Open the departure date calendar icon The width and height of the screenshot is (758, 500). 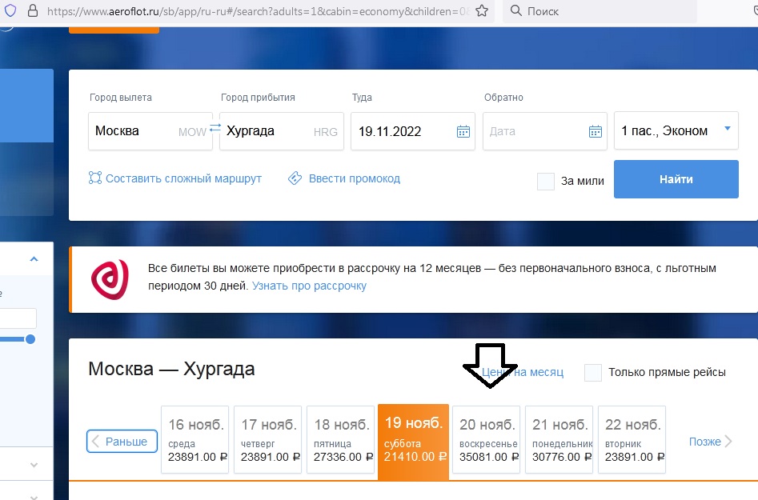(463, 131)
